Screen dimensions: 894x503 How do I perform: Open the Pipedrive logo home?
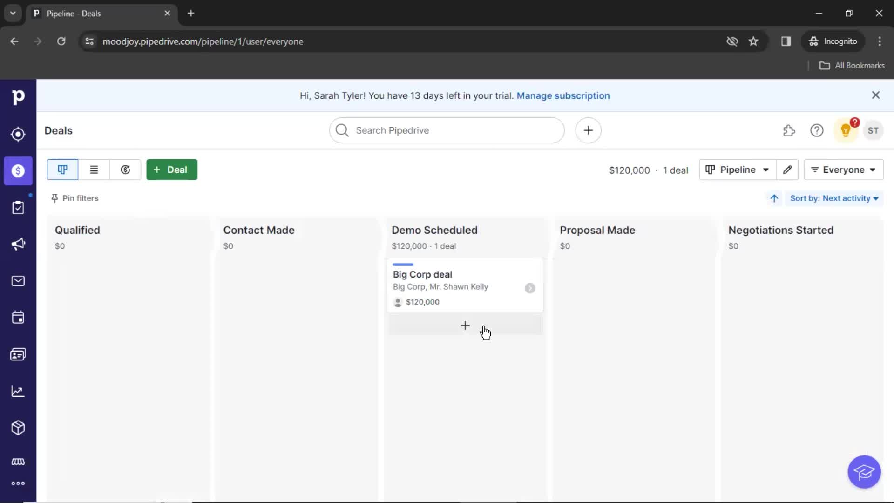pos(18,97)
